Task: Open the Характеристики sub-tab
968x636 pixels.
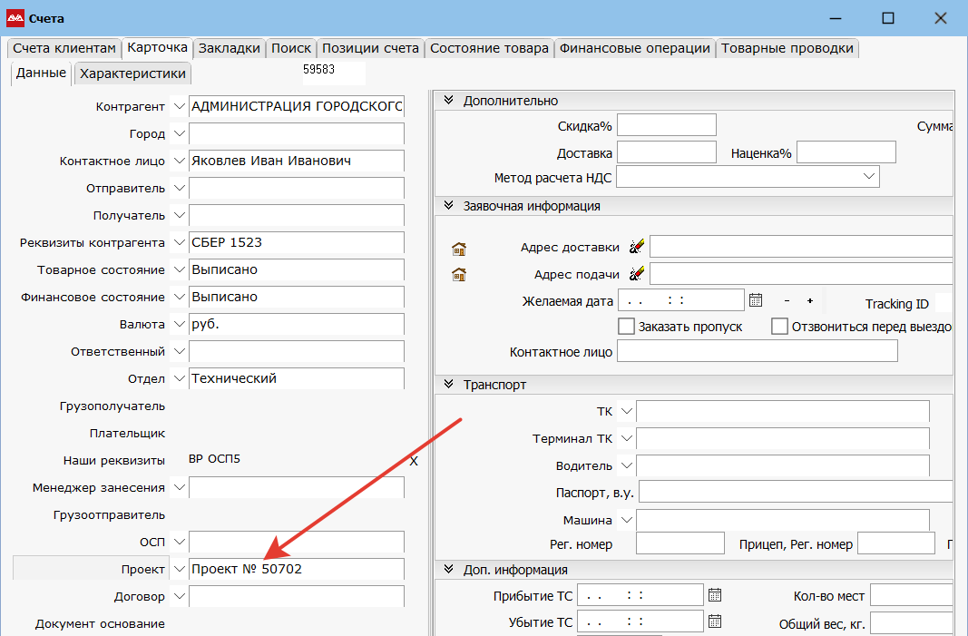Action: (132, 73)
